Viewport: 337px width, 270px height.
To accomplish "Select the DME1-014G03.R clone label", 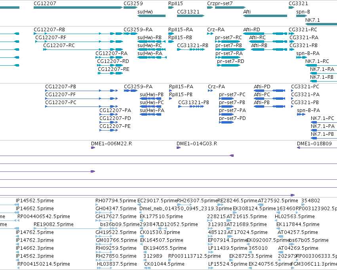I will [x=197, y=143].
